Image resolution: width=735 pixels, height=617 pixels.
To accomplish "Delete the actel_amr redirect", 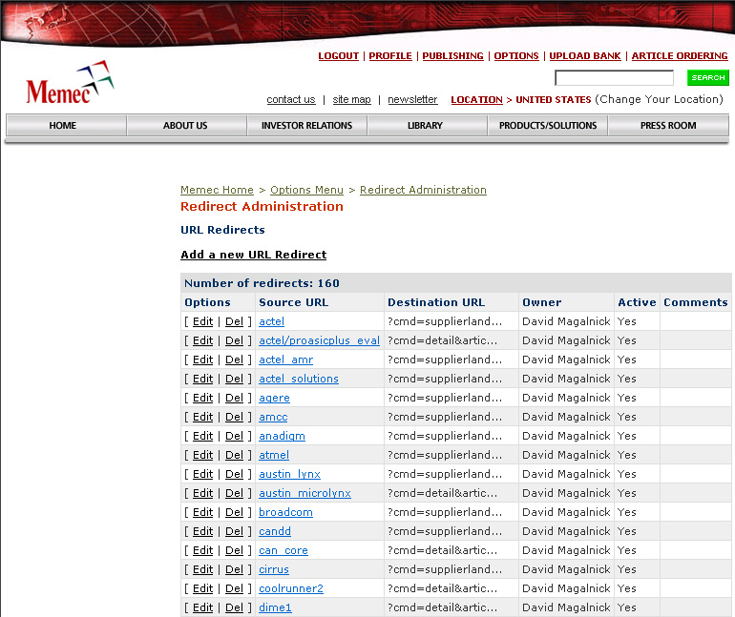I will [234, 360].
